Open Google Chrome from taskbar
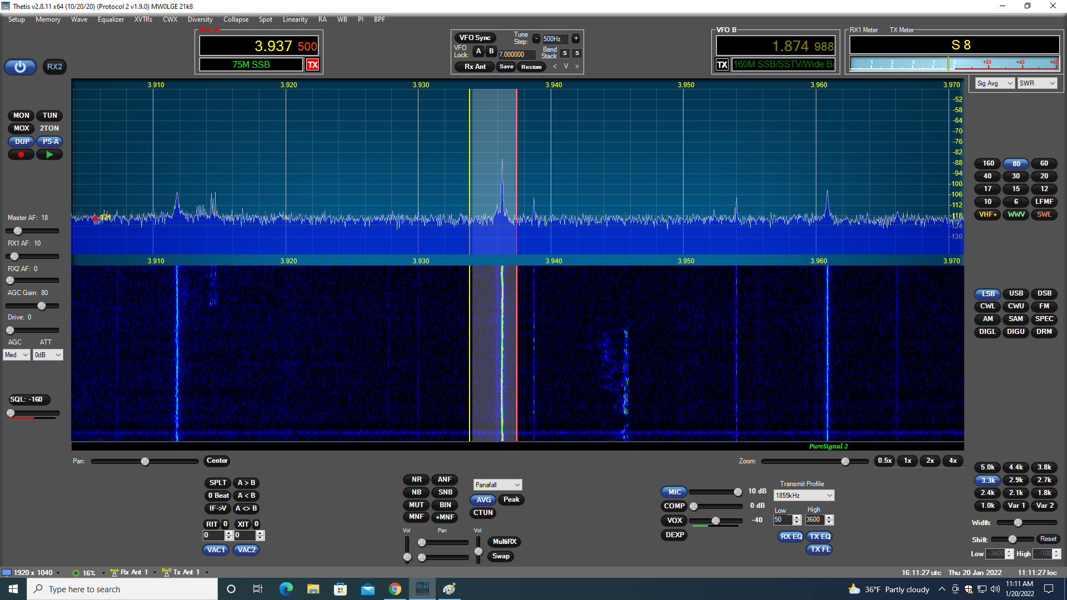 click(x=395, y=589)
